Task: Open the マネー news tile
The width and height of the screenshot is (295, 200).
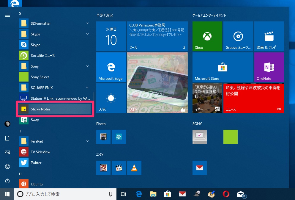Action: pyautogui.click(x=207, y=98)
